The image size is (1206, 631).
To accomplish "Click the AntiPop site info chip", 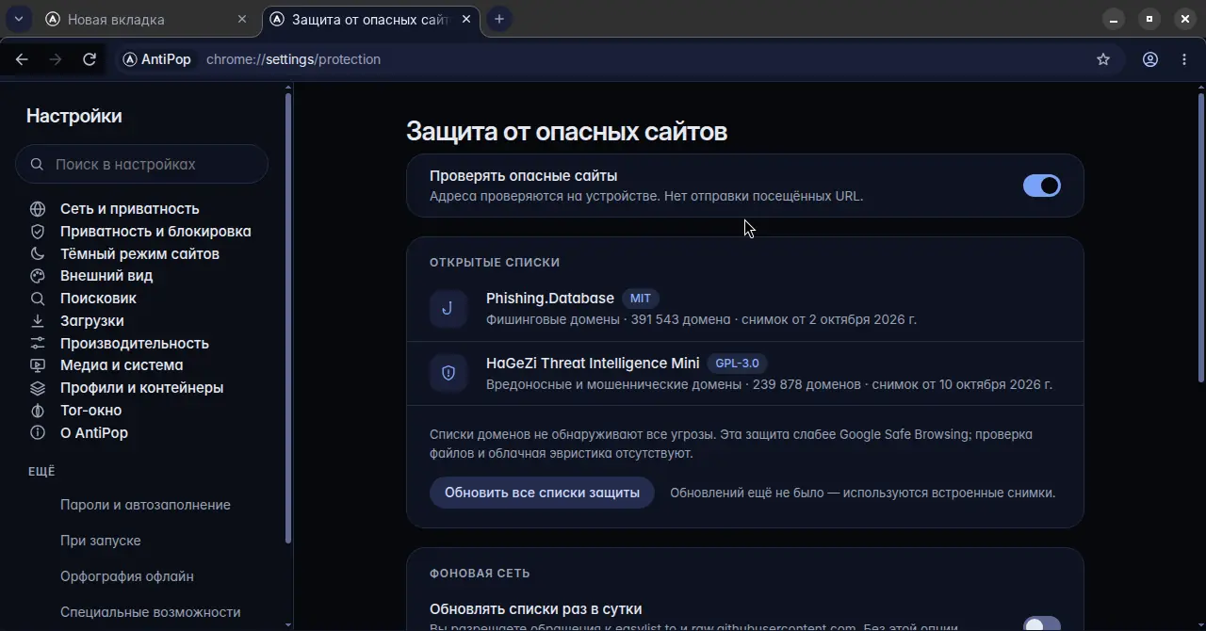I will (157, 59).
